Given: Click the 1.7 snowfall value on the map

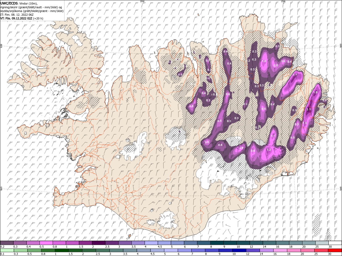Looking at the screenshot, I should pos(295,75).
